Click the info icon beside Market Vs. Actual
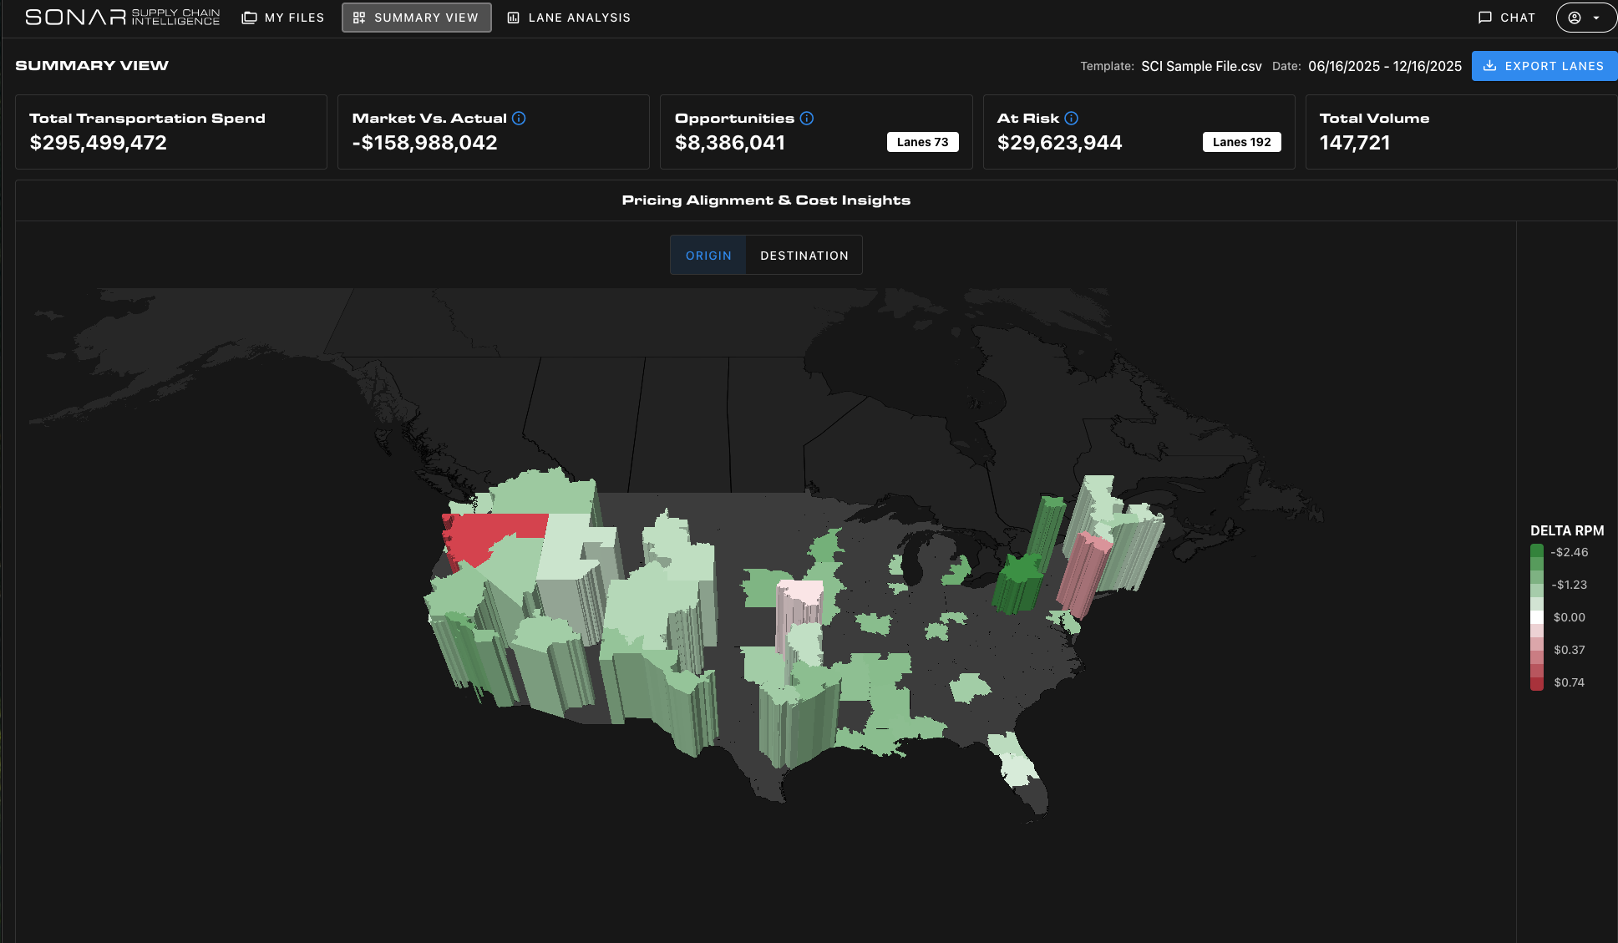The image size is (1618, 943). click(519, 119)
